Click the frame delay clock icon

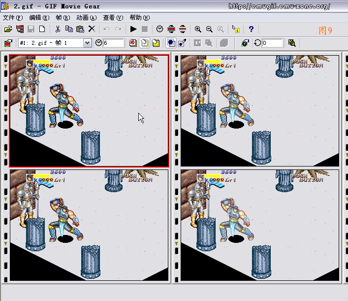tap(98, 43)
